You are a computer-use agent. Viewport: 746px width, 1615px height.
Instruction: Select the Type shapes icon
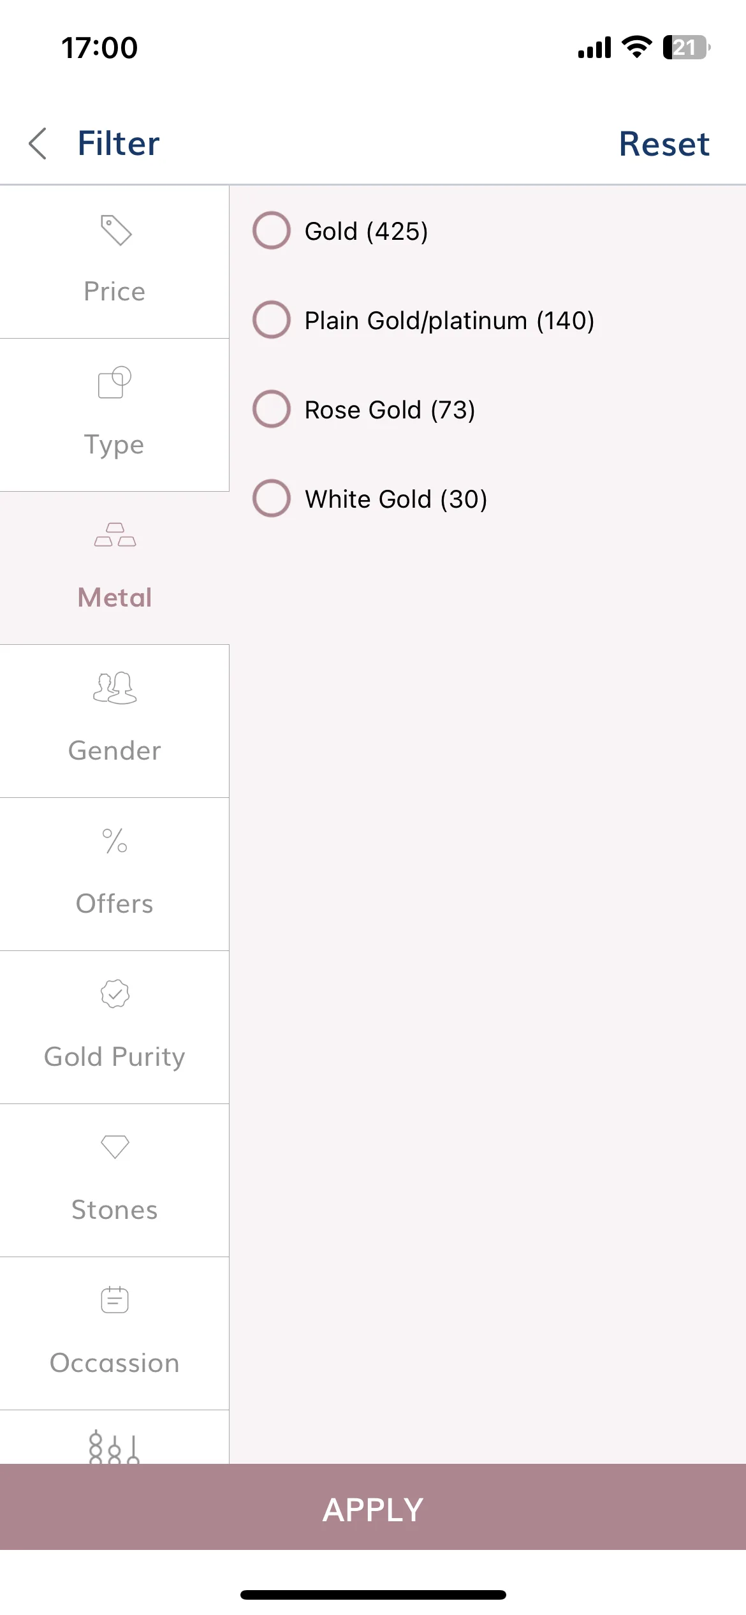pyautogui.click(x=115, y=382)
